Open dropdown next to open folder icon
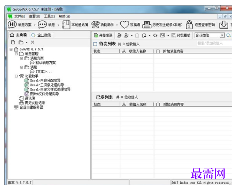The image size is (232, 185). point(27,43)
